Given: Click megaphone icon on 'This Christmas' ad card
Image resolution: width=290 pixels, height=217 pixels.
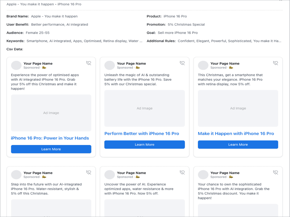Looking at the screenshot, I should (231, 68).
